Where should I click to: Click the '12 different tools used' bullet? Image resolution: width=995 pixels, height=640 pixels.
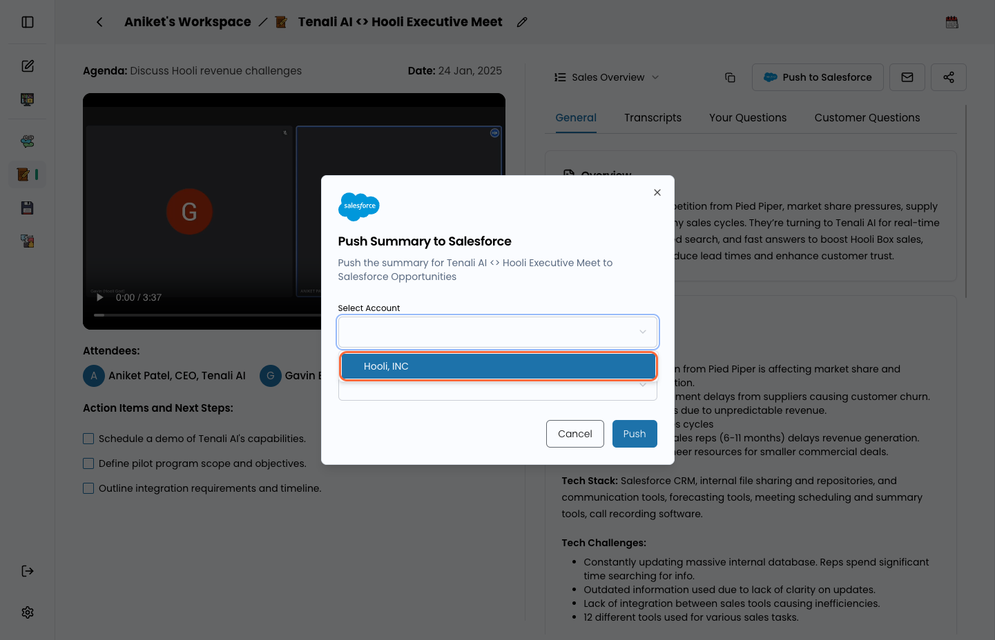click(x=691, y=617)
